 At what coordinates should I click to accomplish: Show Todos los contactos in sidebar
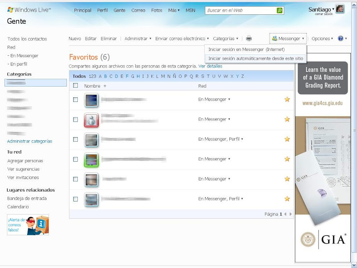[27, 39]
